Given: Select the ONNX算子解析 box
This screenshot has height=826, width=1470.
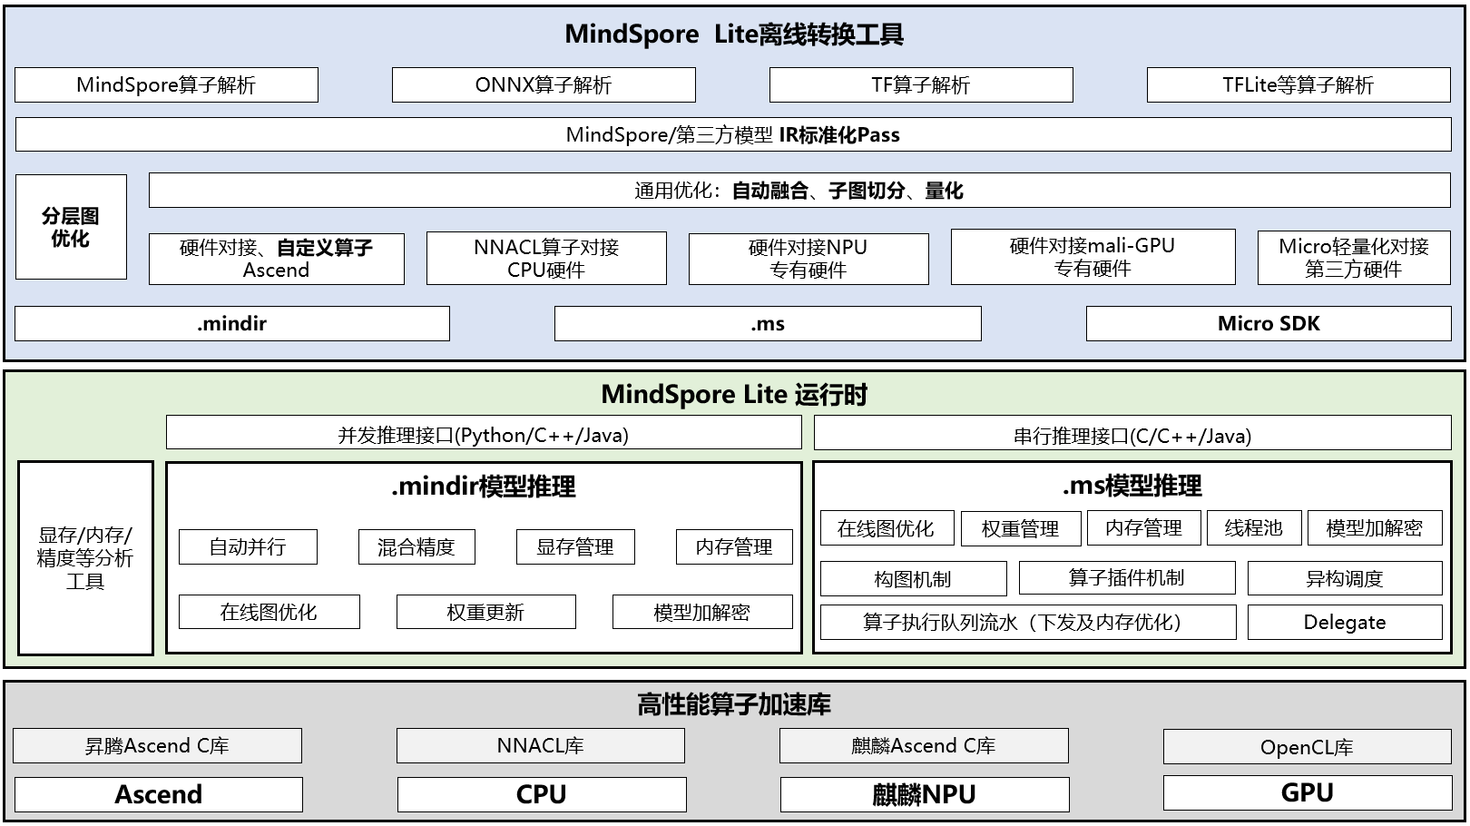Looking at the screenshot, I should (x=544, y=84).
